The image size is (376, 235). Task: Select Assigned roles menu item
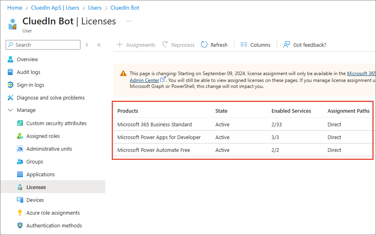(x=43, y=136)
